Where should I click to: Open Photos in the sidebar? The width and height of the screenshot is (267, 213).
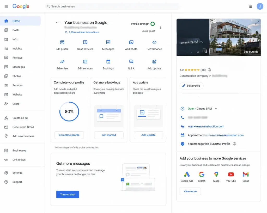(x=20, y=76)
